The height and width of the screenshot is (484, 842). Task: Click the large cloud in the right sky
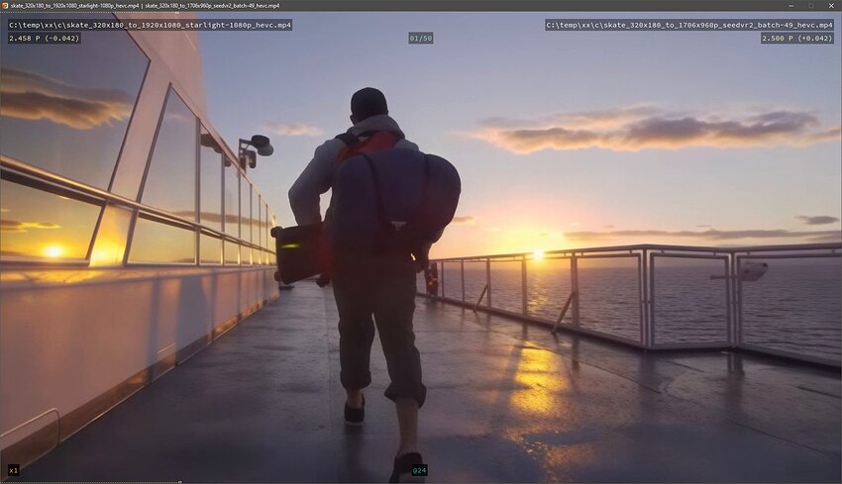point(654,129)
